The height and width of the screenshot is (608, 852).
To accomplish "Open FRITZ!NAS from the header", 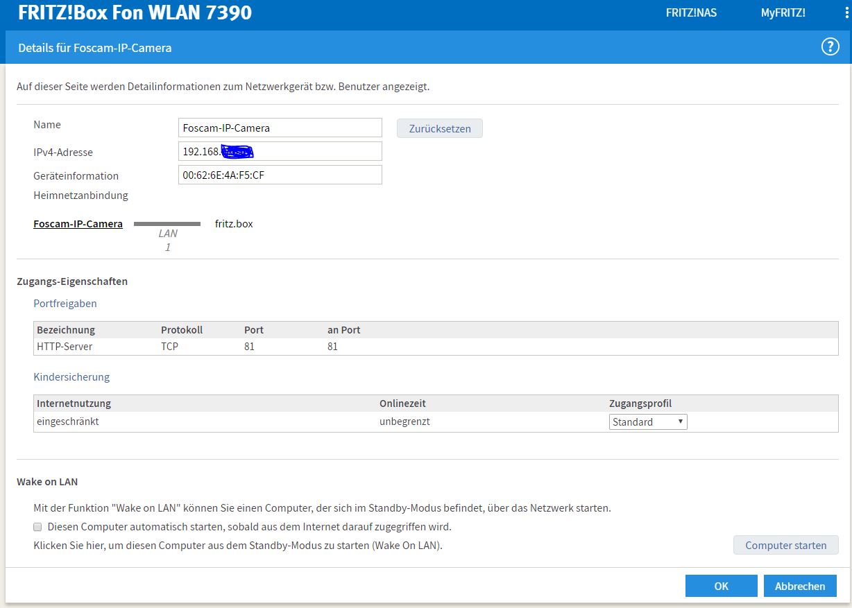I will [x=691, y=13].
